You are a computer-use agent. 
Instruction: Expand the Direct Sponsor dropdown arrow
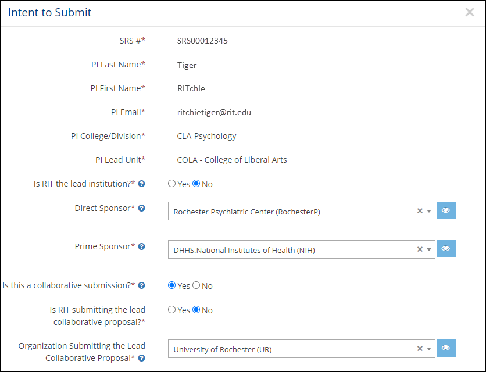pyautogui.click(x=429, y=211)
